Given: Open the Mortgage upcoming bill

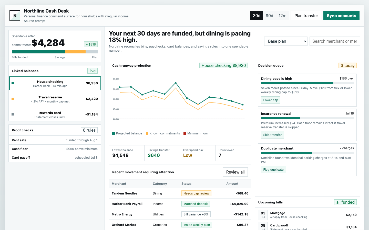Looking at the screenshot, I should (x=307, y=215).
